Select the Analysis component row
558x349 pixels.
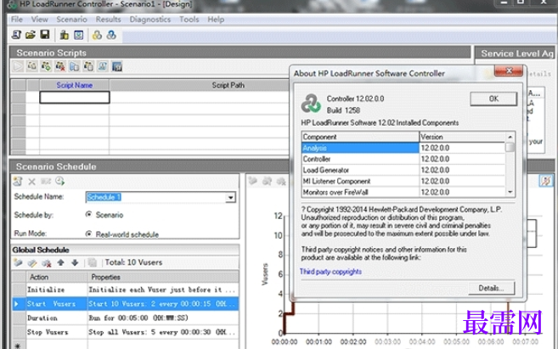pos(403,148)
